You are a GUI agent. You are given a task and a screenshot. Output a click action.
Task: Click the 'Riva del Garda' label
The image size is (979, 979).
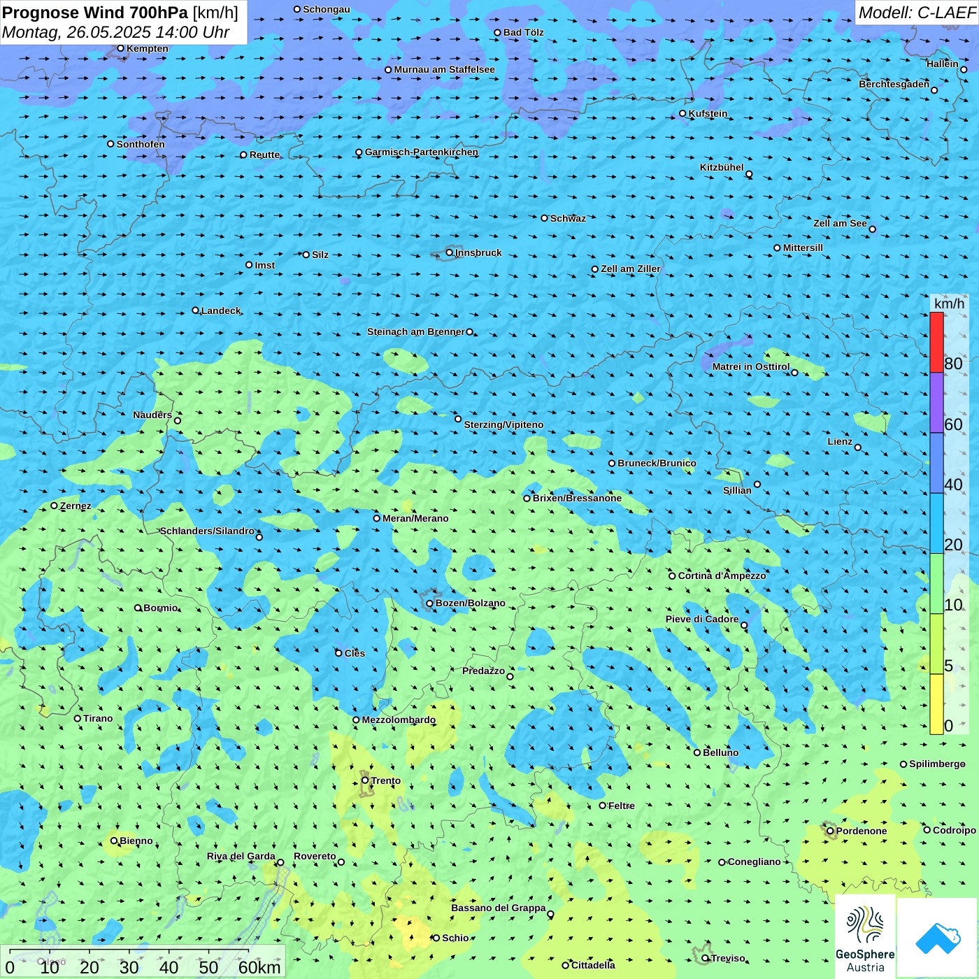[x=241, y=856]
